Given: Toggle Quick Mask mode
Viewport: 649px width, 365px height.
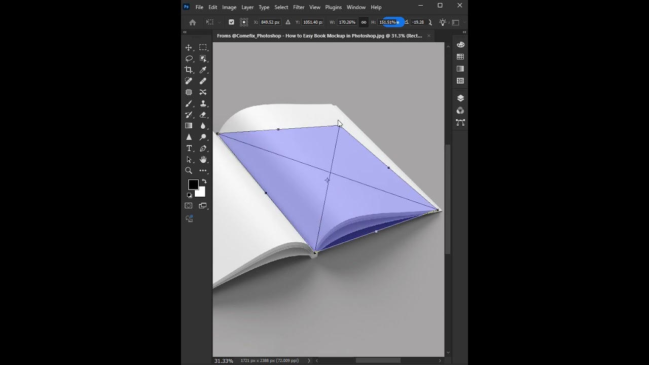Looking at the screenshot, I should pos(189,206).
